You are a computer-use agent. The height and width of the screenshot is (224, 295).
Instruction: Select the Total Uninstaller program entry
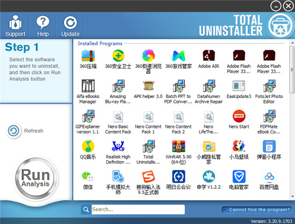pyautogui.click(x=148, y=146)
